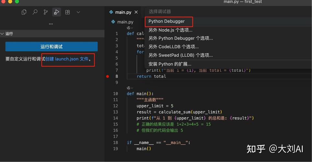312x162 pixels.
Task: Select 另外 Node.js 个选项
Action: 228,30
